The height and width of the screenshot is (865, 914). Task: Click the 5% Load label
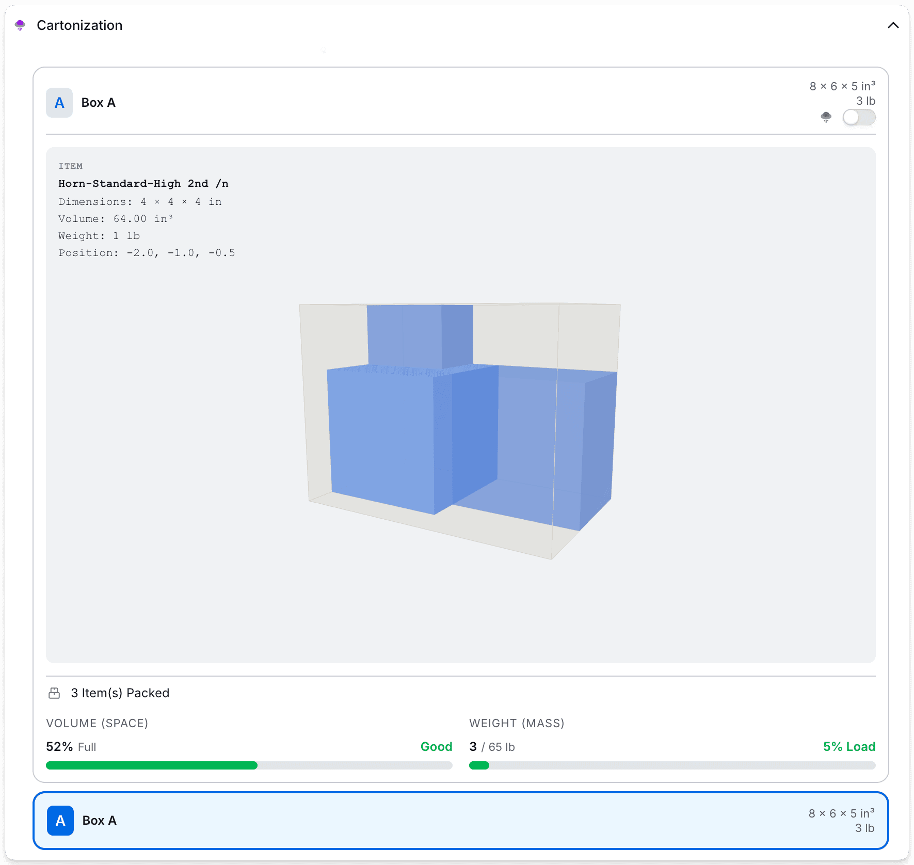[849, 746]
